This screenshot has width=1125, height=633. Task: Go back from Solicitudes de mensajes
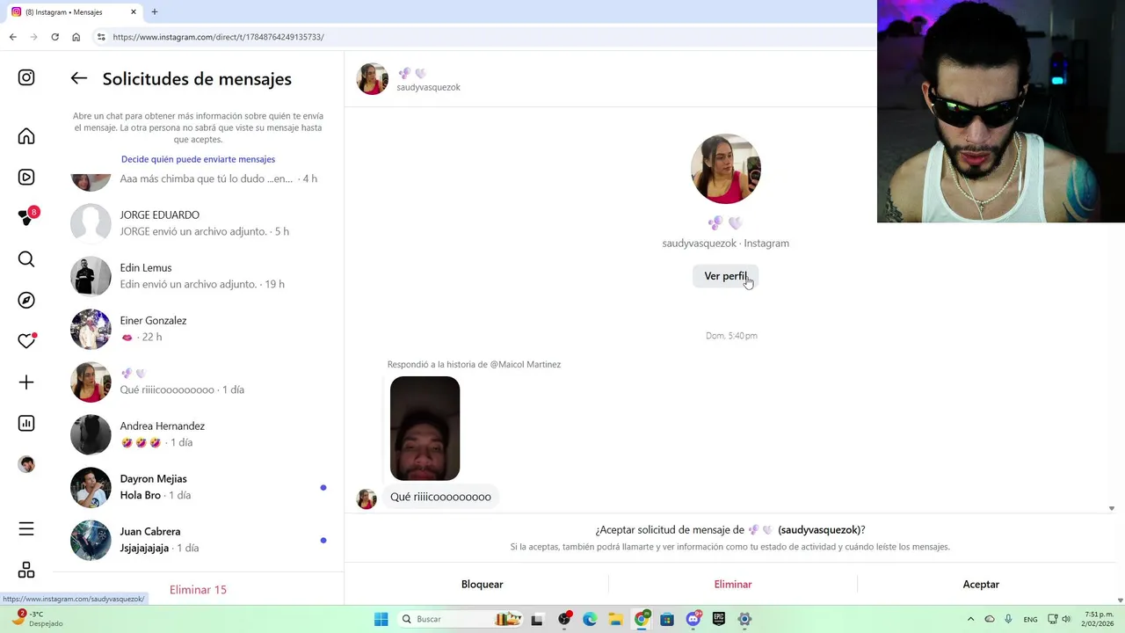(x=79, y=78)
